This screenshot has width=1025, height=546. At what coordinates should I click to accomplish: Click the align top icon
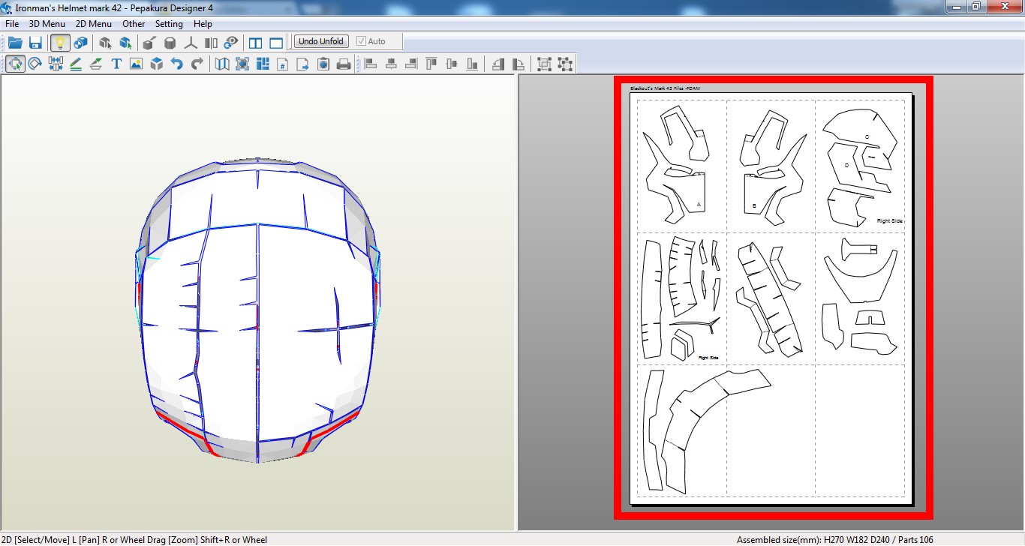tap(431, 64)
